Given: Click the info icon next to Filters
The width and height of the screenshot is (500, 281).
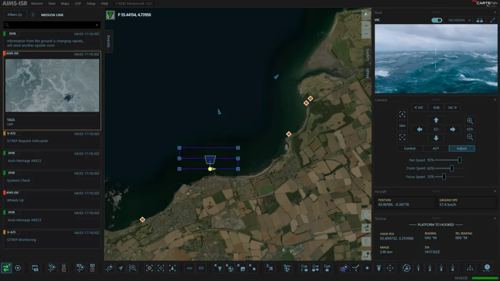Looking at the screenshot, I should pos(32,15).
